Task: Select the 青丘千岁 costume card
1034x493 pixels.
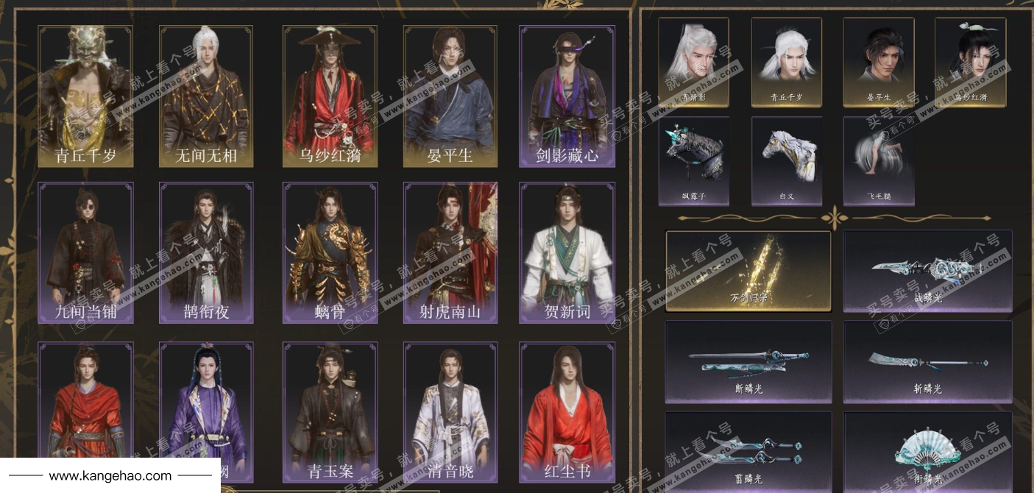Action: (x=85, y=96)
